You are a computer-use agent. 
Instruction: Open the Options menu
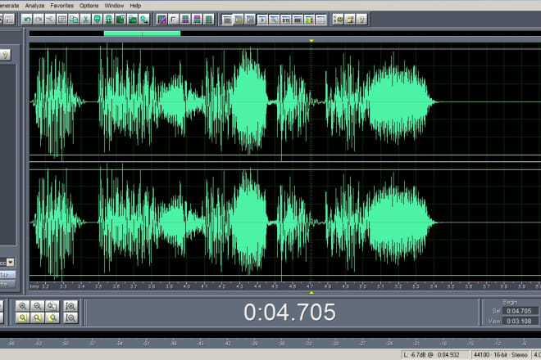pos(89,6)
